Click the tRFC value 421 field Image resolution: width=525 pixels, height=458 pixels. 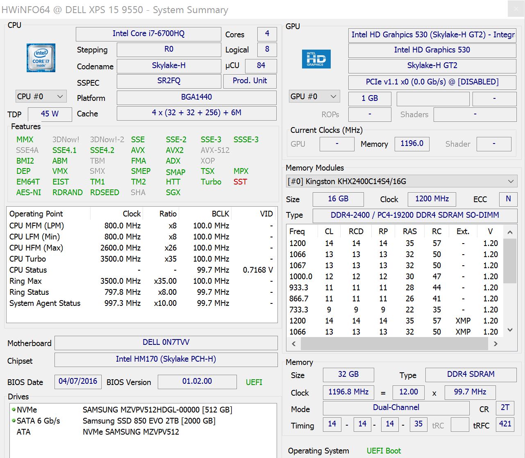[x=505, y=424]
